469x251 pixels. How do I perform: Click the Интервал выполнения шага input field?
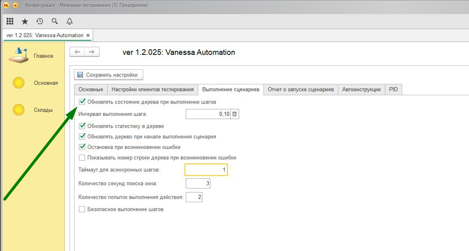(208, 114)
